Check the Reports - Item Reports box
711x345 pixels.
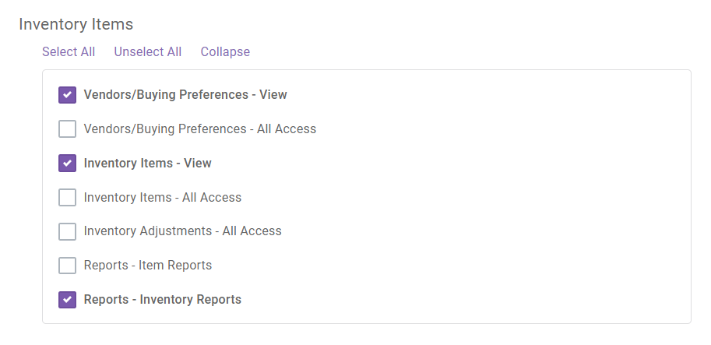click(67, 266)
